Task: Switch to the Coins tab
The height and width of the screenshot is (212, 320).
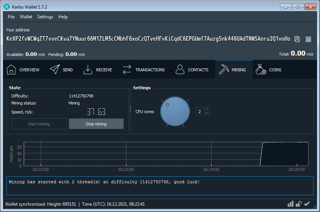Action: coord(268,70)
